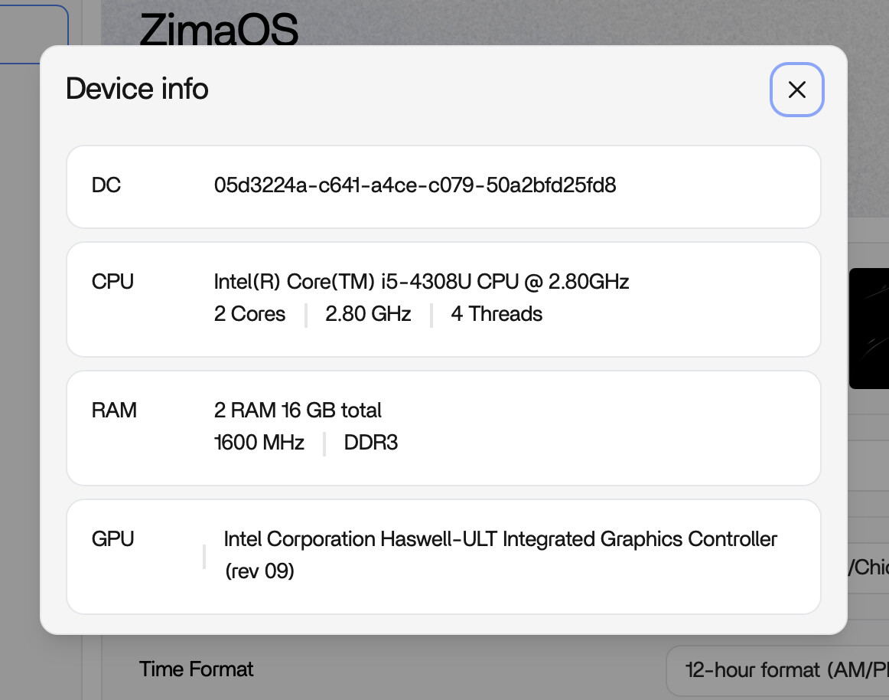Click the ZimaOS heading behind the dialog
Screen dimensions: 889x700
pyautogui.click(x=218, y=31)
